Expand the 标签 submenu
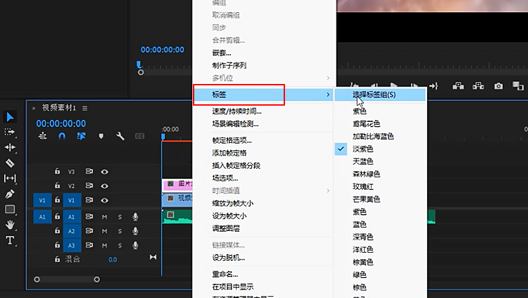This screenshot has width=528, height=298. pyautogui.click(x=238, y=94)
